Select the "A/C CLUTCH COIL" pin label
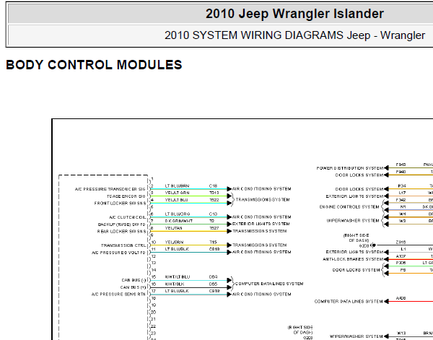433x340 pixels. pyautogui.click(x=127, y=217)
